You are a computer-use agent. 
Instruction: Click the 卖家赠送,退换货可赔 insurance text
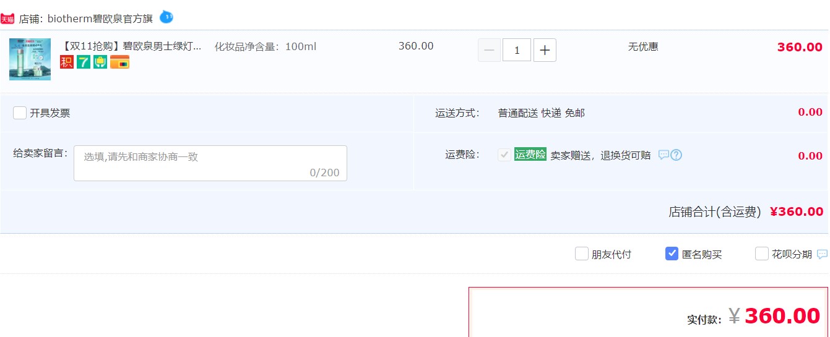click(600, 155)
